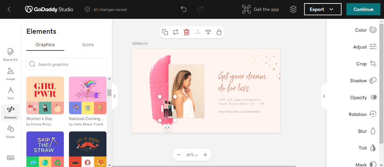Click the replace/swap element icon
The height and width of the screenshot is (167, 384).
175,32
